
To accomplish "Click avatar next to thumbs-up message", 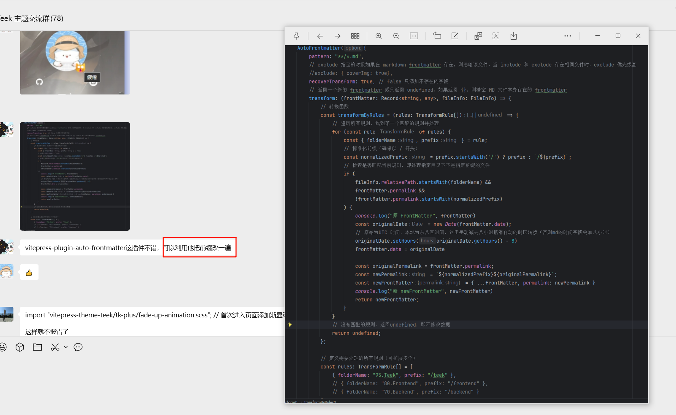I will coord(7,271).
